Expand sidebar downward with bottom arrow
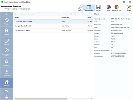This screenshot has width=133, height=100. click(x=7, y=98)
